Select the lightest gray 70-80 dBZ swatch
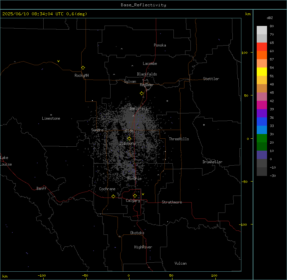Viewport: 287px width, 280px height. point(262,30)
